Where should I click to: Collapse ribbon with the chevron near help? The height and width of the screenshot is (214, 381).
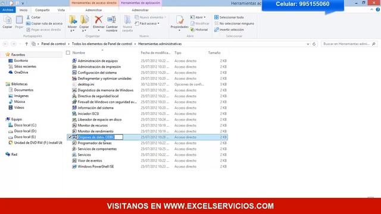[x=371, y=10]
